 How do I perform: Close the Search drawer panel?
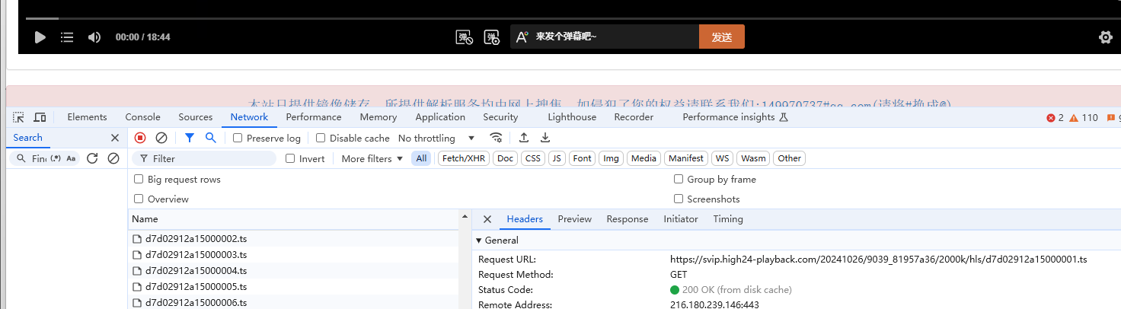coord(115,138)
